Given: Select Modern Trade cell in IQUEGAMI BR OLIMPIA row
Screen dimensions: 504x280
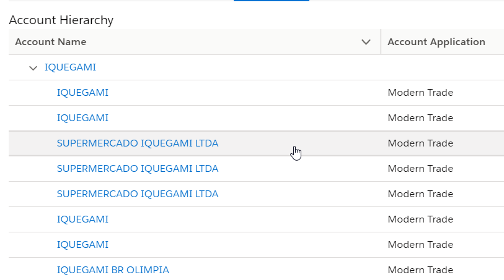Looking at the screenshot, I should [420, 270].
